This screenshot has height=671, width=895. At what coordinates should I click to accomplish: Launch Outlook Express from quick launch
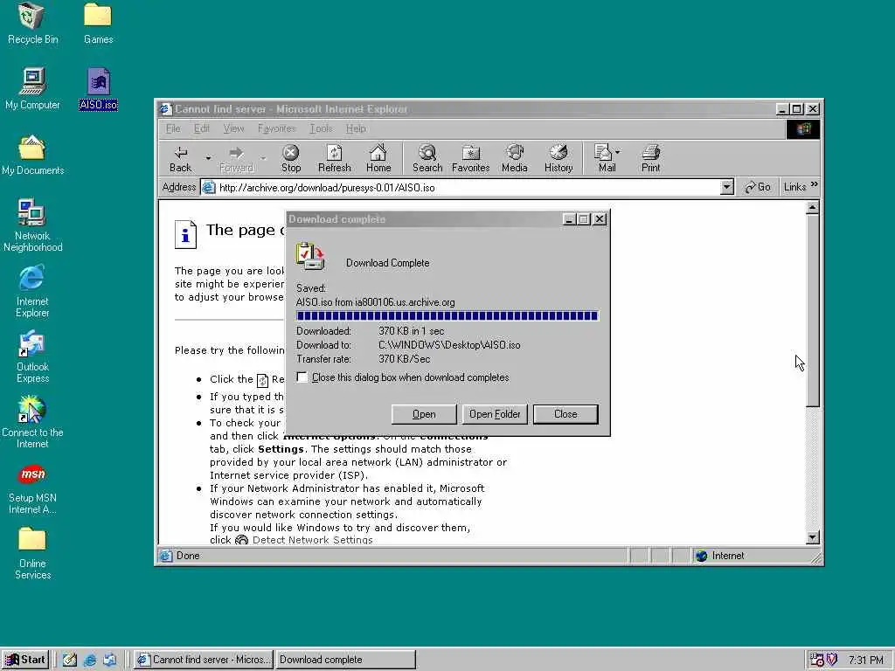(x=109, y=660)
